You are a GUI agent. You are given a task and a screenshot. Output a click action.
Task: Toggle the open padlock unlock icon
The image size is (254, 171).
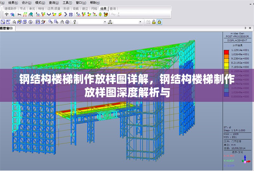[x=154, y=22]
